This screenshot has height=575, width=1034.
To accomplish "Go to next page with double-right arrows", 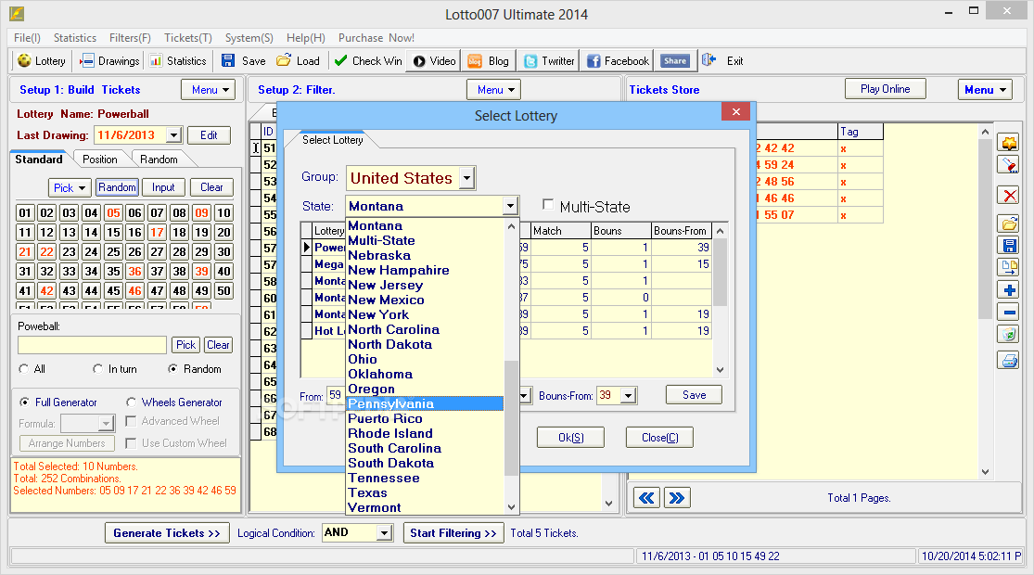I will (x=677, y=498).
